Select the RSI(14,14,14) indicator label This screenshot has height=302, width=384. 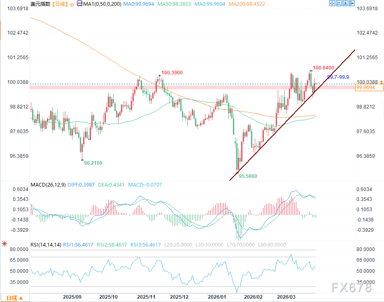[46, 244]
